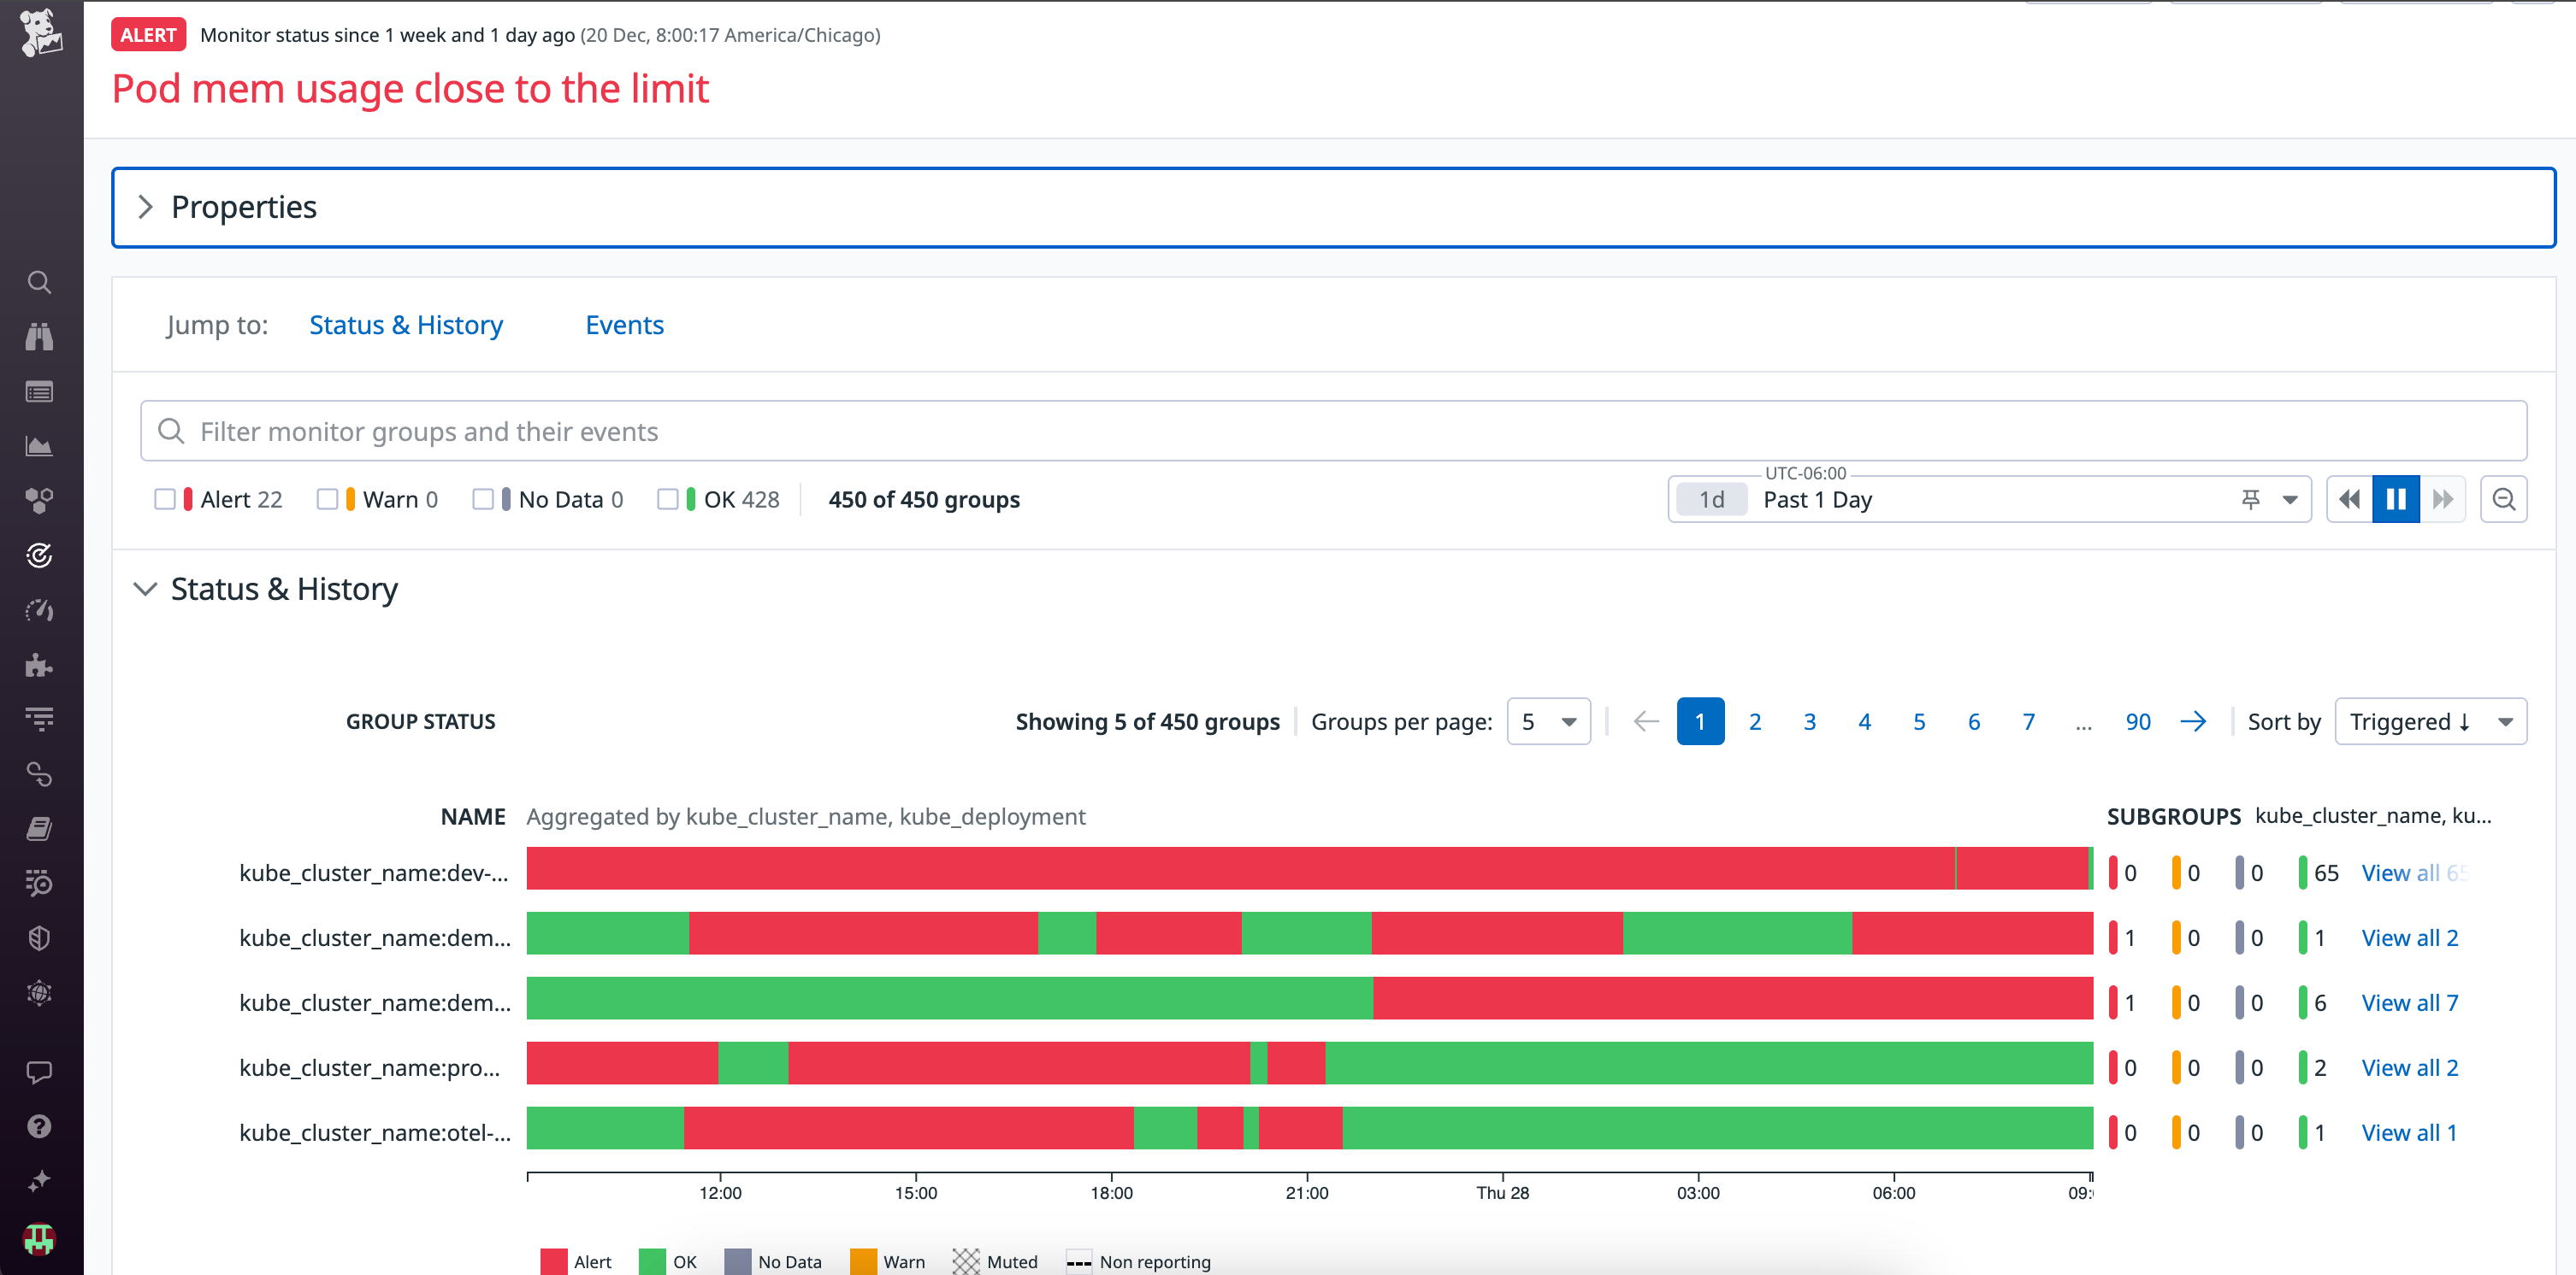The image size is (2576, 1275).
Task: Expand the Properties section
Action: point(146,207)
